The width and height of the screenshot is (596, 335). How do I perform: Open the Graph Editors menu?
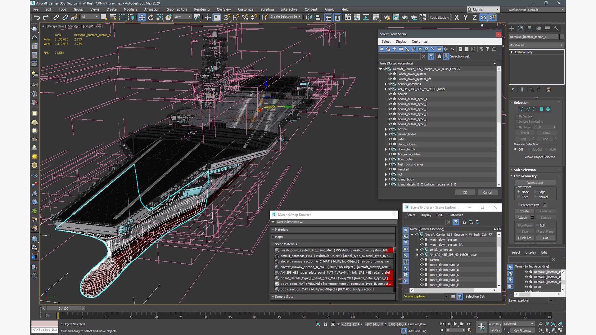point(177,10)
